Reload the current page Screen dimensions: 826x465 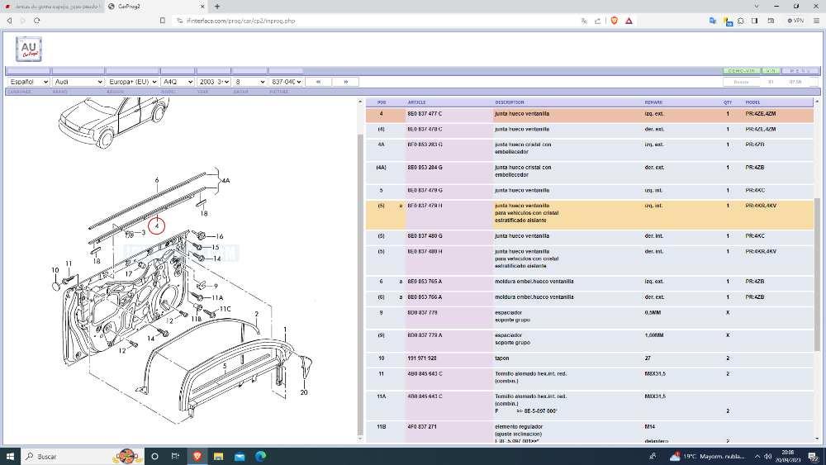click(37, 21)
